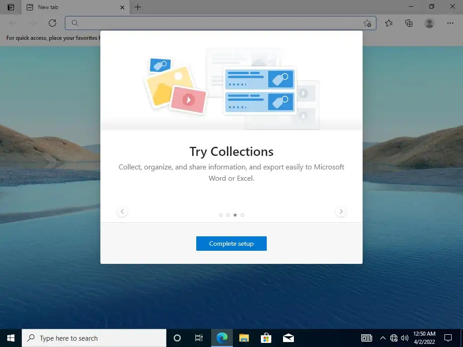Open the Favorites list icon
Image resolution: width=463 pixels, height=347 pixels.
(x=389, y=23)
